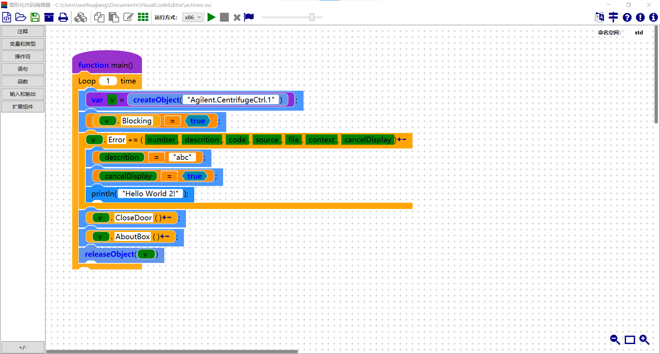Click the AboutBox method name
Screen dimensions: 660x354
pos(133,236)
